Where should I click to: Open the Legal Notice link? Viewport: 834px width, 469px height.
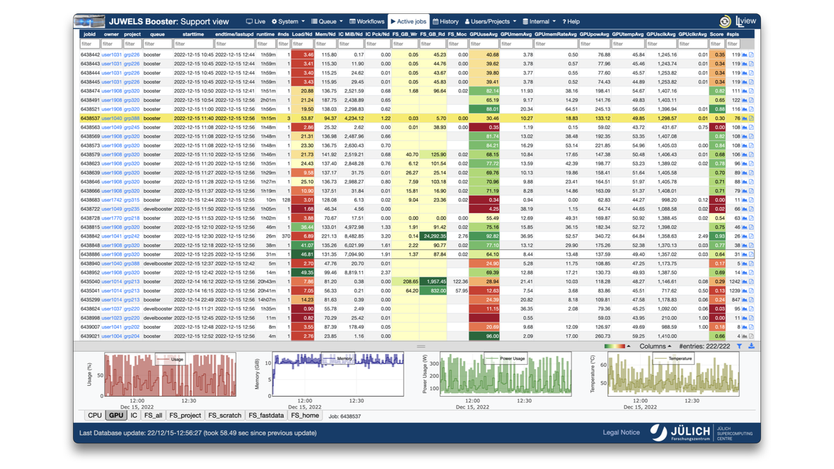[x=621, y=433]
